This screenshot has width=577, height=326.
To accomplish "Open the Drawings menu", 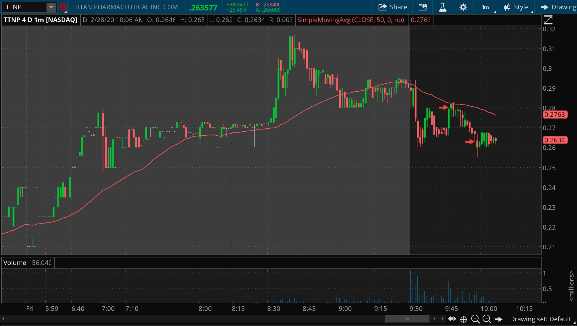I will pyautogui.click(x=558, y=7).
